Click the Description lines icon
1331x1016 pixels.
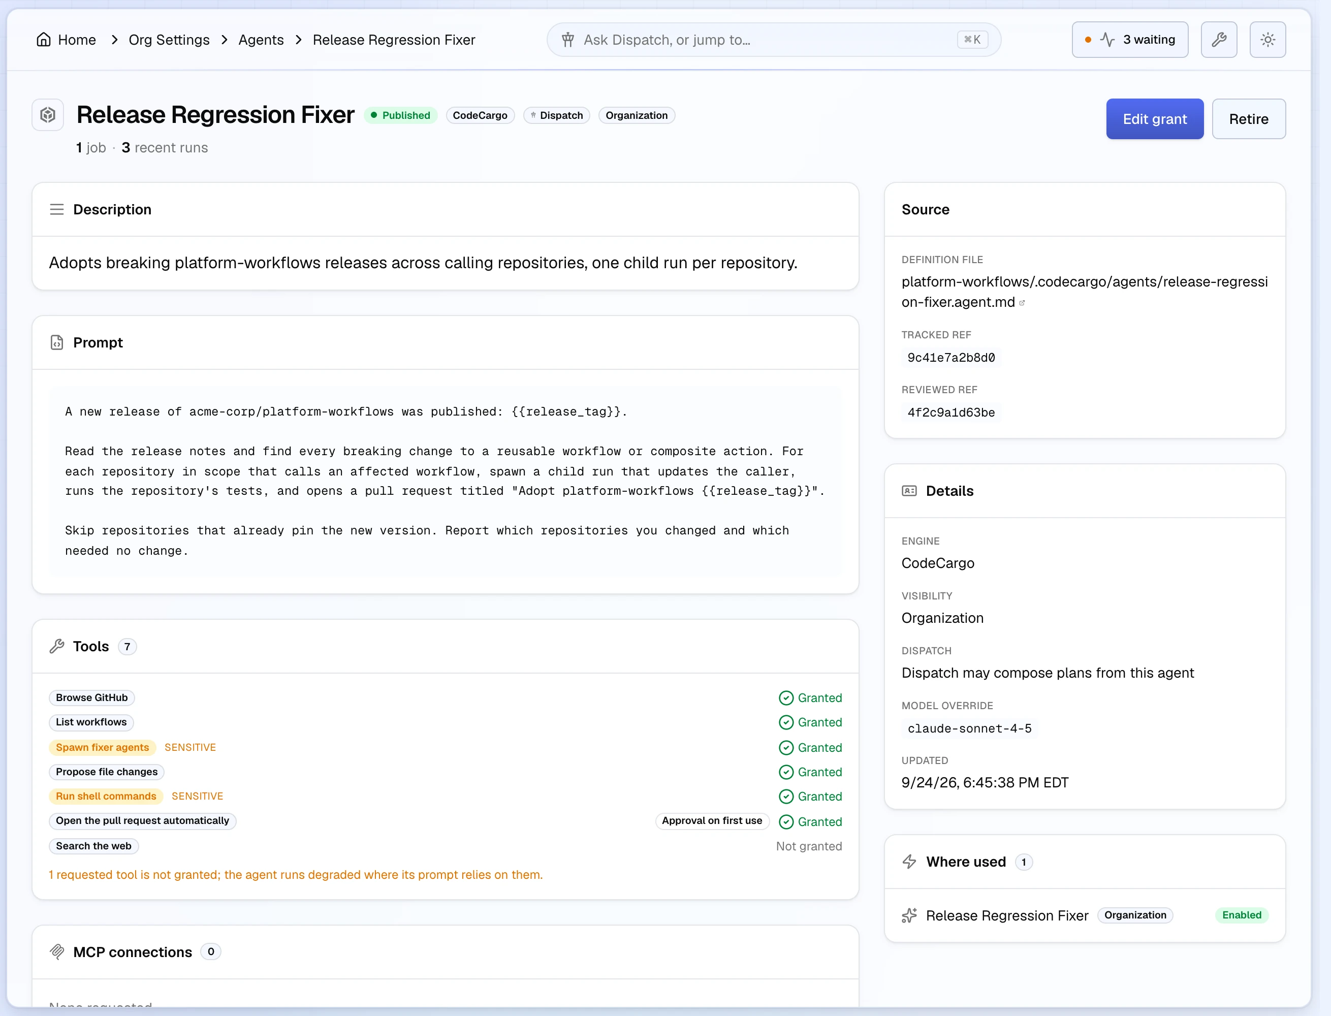[57, 209]
